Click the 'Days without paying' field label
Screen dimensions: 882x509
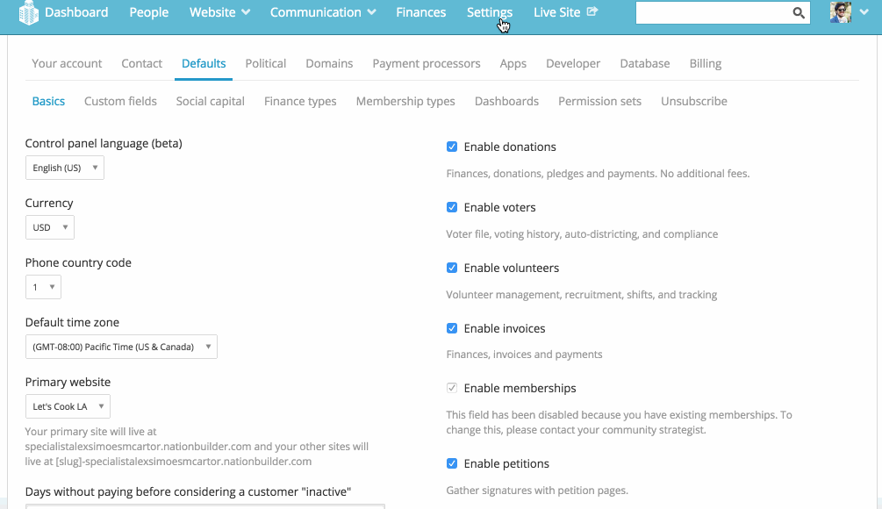click(188, 491)
